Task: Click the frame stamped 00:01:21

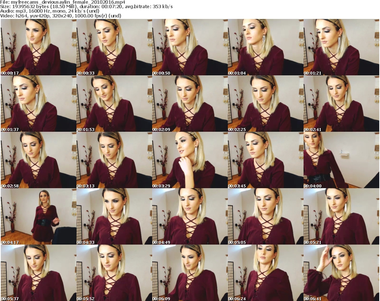Action: 341,47
